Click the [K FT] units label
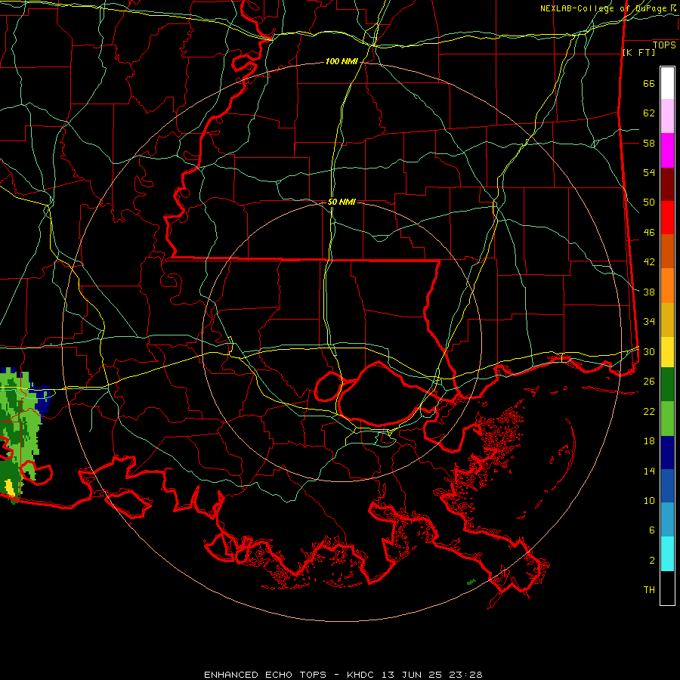The height and width of the screenshot is (680, 680). [638, 52]
